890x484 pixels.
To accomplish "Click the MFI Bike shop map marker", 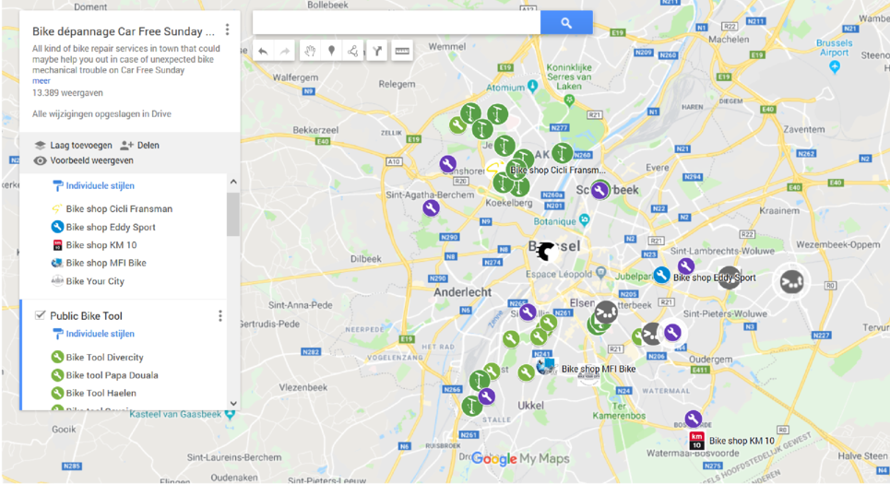I will point(546,366).
